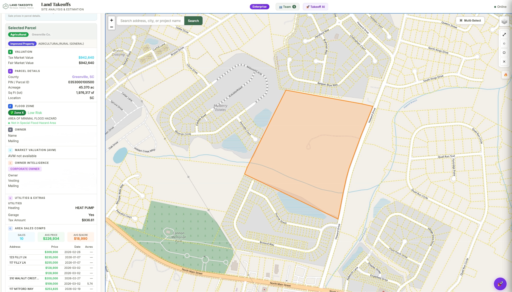Click the X icon to clear parcel selection
This screenshot has height=292, width=512.
[504, 61]
